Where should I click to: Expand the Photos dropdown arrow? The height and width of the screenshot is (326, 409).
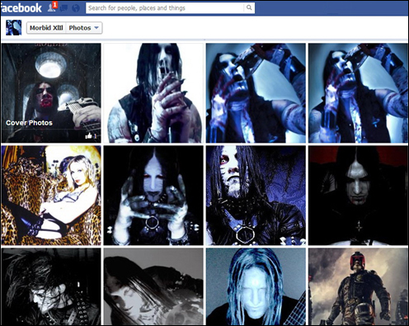click(x=96, y=28)
